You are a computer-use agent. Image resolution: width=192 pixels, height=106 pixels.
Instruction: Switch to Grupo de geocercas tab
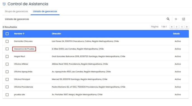16,11
